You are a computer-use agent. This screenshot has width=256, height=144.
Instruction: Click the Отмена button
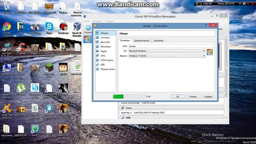tap(193, 97)
